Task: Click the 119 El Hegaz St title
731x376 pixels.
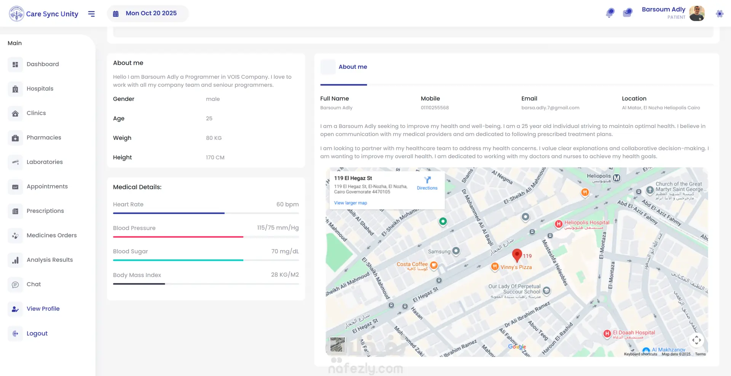Action: click(x=353, y=178)
